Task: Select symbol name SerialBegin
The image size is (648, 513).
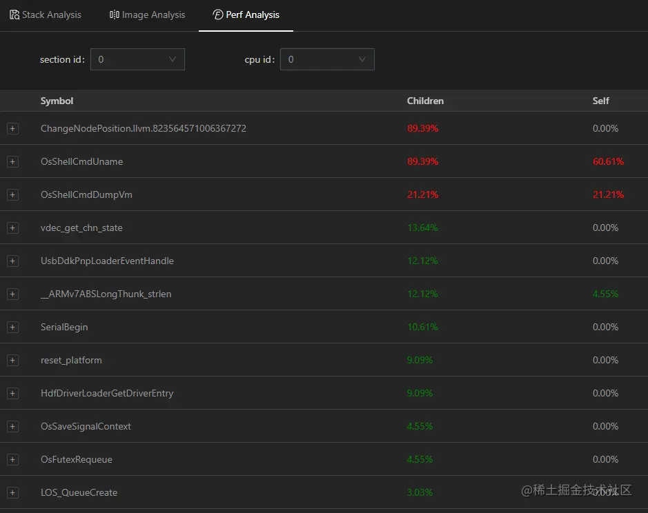Action: [64, 327]
